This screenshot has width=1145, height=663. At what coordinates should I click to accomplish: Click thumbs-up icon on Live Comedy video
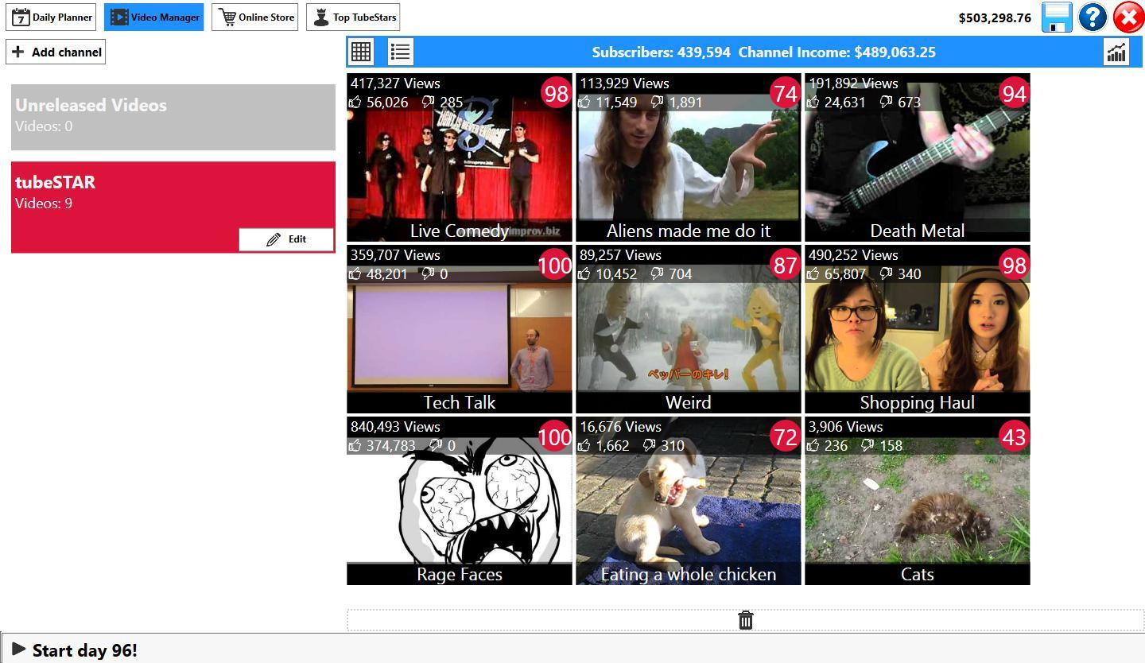coord(355,102)
